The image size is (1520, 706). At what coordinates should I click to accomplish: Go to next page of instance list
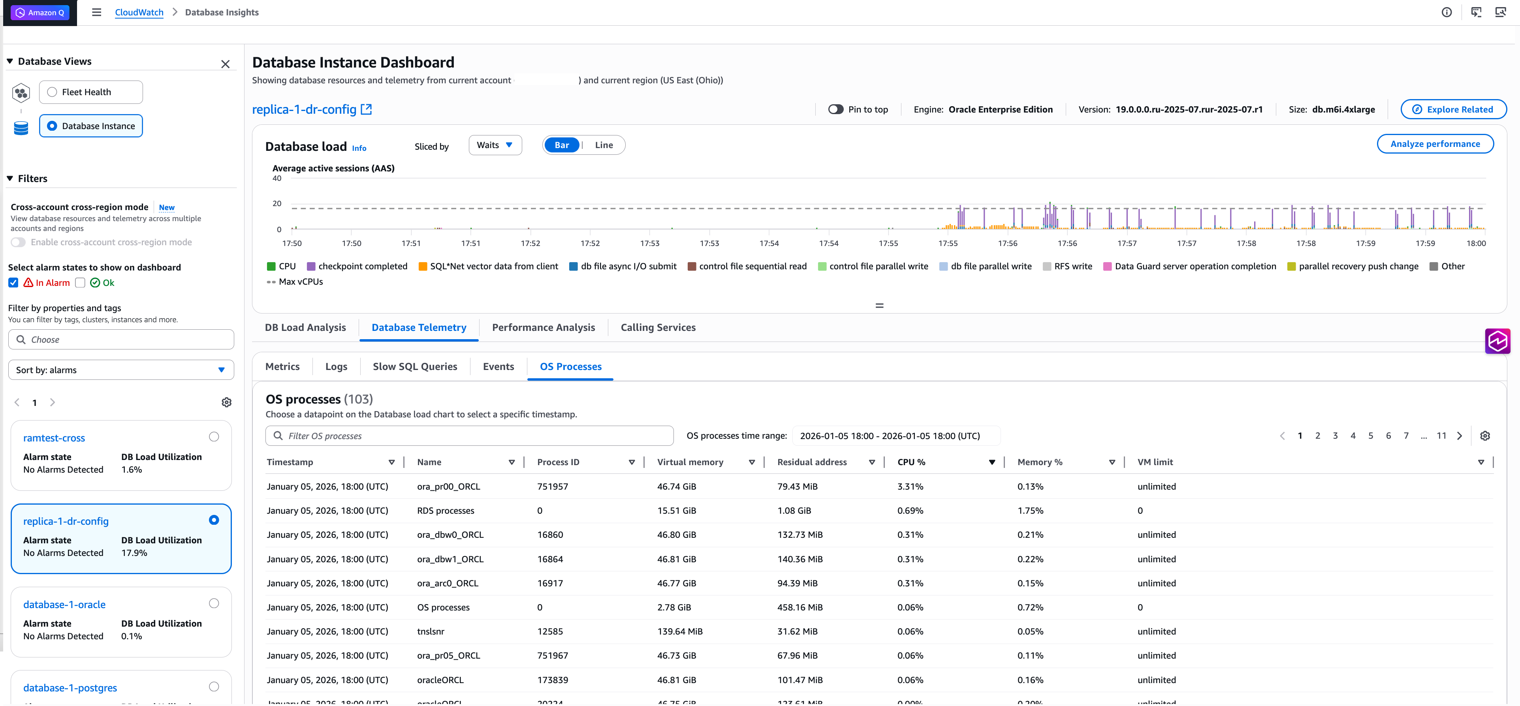[x=53, y=402]
